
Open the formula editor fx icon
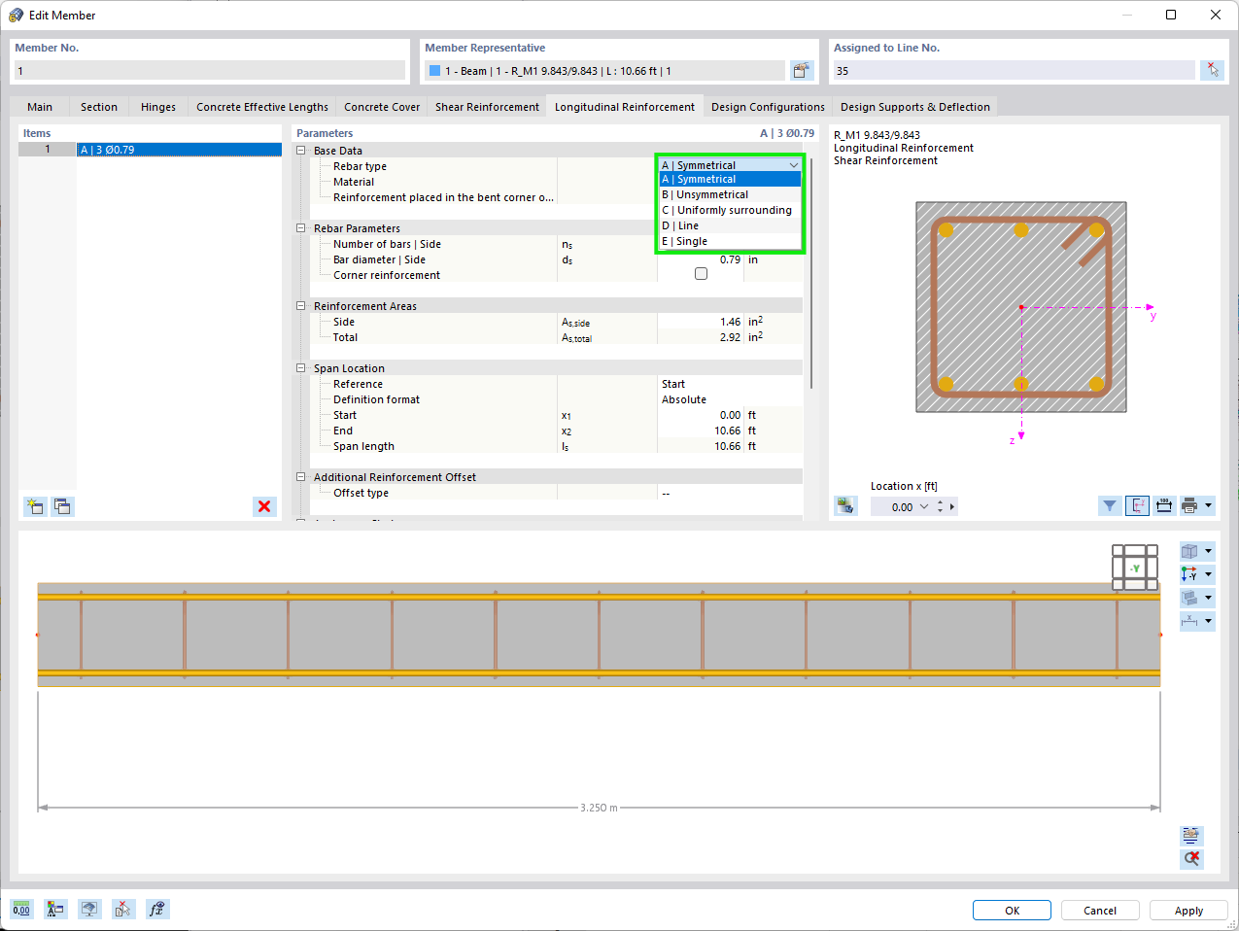tap(157, 909)
